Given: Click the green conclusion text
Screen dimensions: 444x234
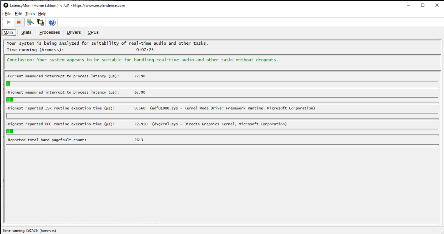Looking at the screenshot, I should tap(142, 60).
